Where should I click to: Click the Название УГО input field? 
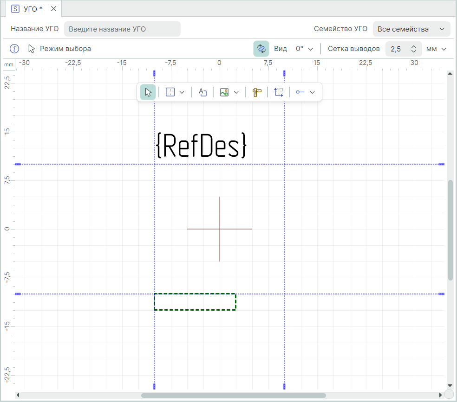[x=122, y=29]
